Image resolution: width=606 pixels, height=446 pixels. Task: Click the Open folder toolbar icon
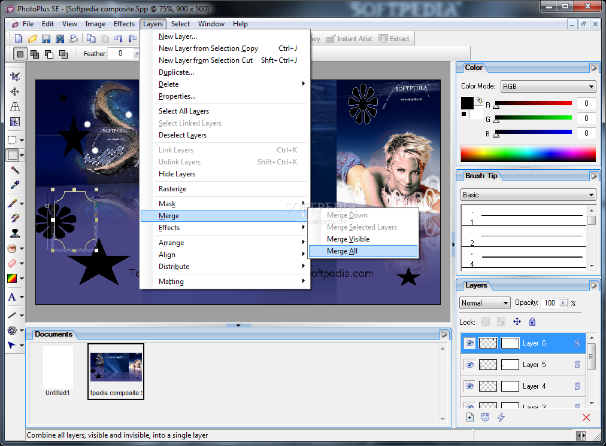[32, 39]
